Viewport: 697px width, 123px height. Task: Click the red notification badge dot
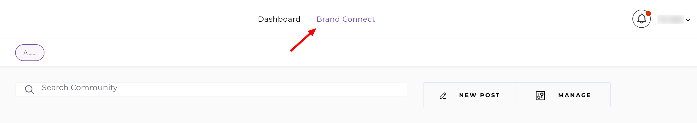648,14
